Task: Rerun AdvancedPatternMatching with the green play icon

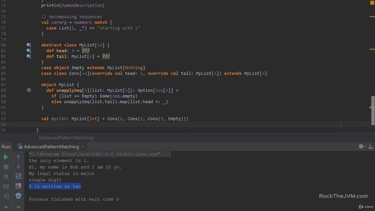Action: [x=6, y=157]
